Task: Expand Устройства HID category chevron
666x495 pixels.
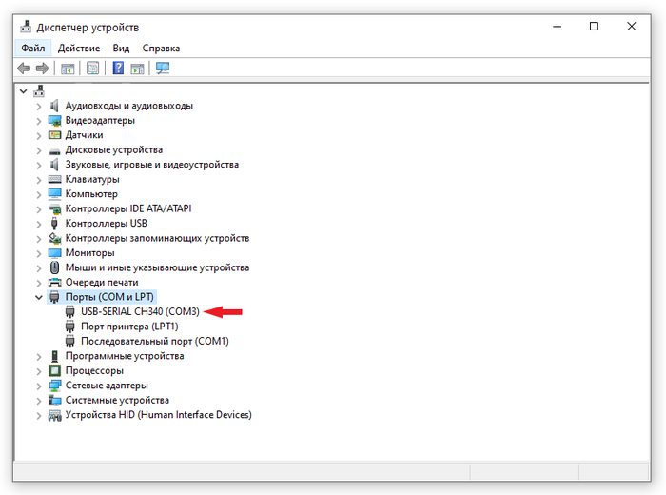Action: pos(39,416)
